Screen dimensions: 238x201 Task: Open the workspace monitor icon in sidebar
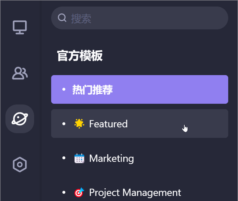[20, 27]
